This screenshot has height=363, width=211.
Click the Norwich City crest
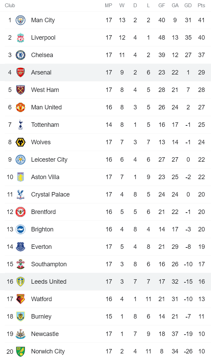click(x=21, y=351)
